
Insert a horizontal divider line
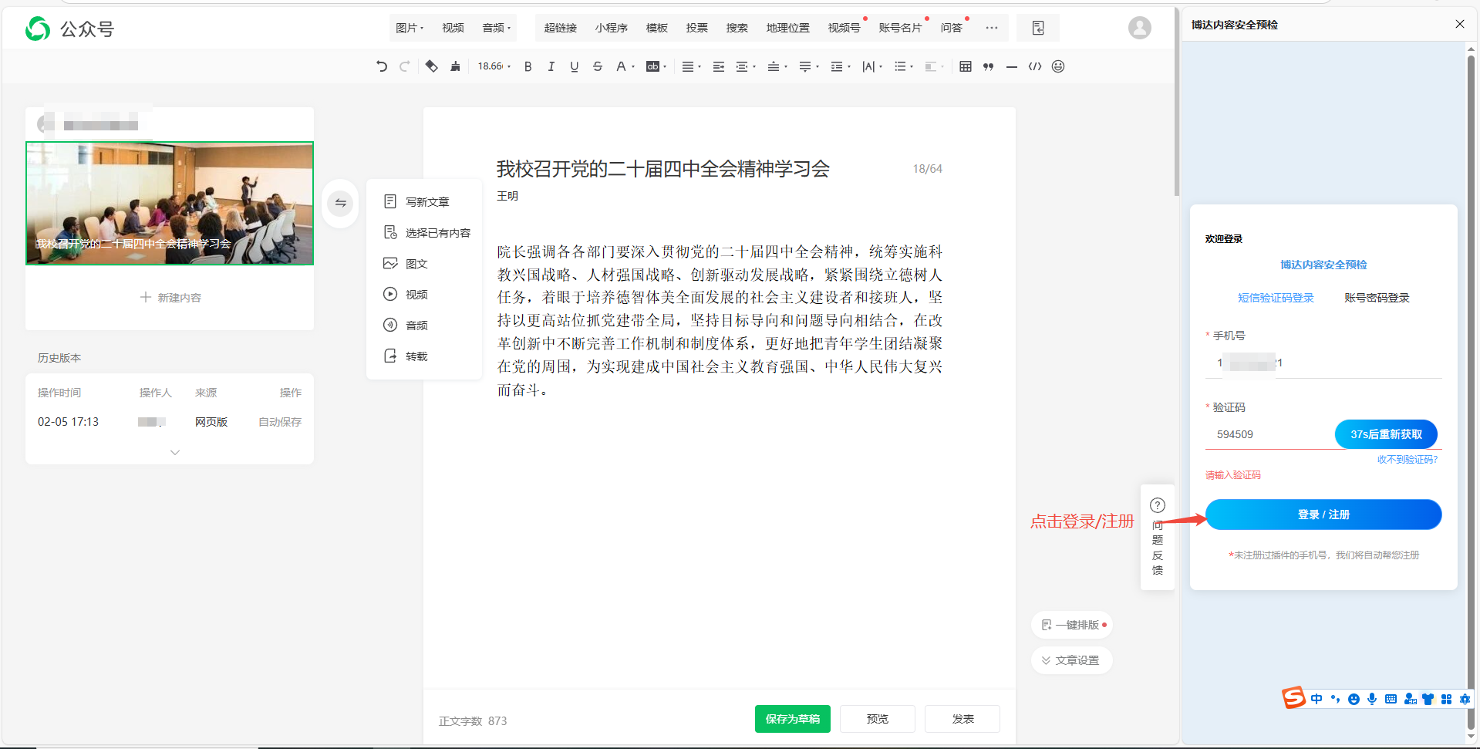(x=1011, y=66)
